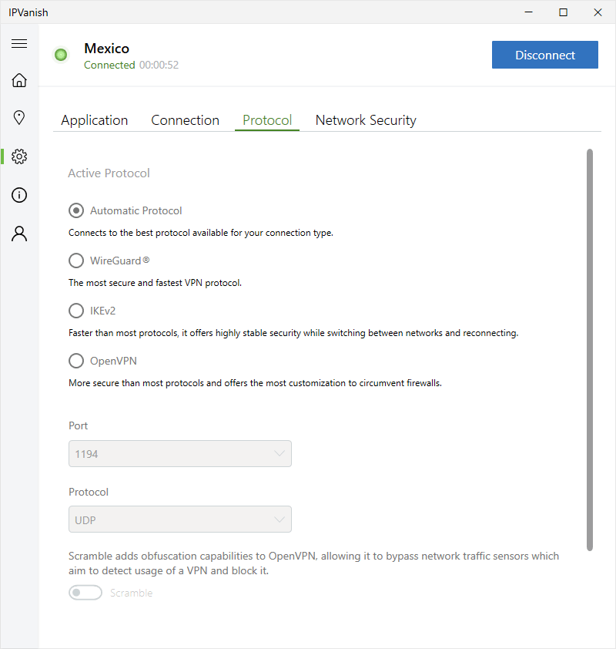
Task: Toggle the Scramble switch
Action: point(85,593)
